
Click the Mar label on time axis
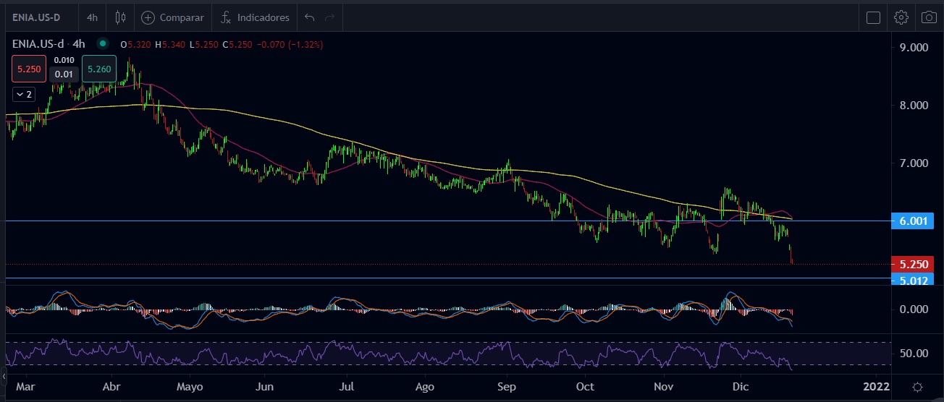click(x=25, y=387)
